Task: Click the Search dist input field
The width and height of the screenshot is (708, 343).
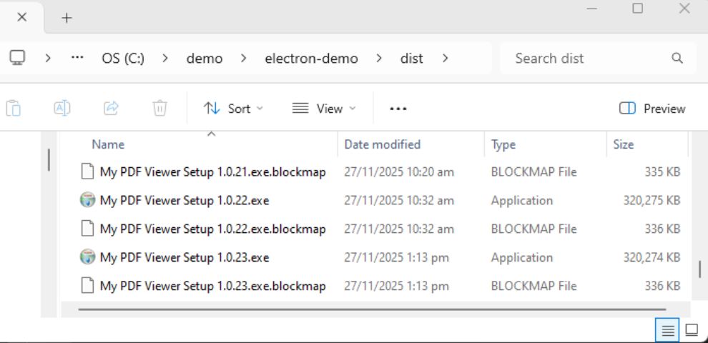Action: pos(586,59)
